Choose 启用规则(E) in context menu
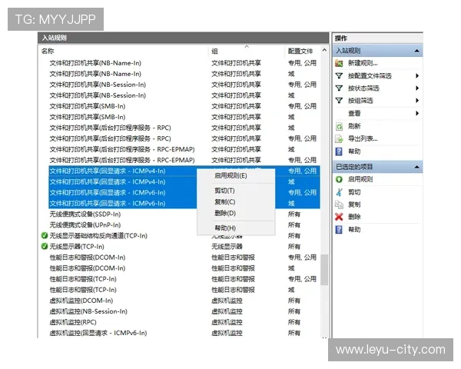 230,176
